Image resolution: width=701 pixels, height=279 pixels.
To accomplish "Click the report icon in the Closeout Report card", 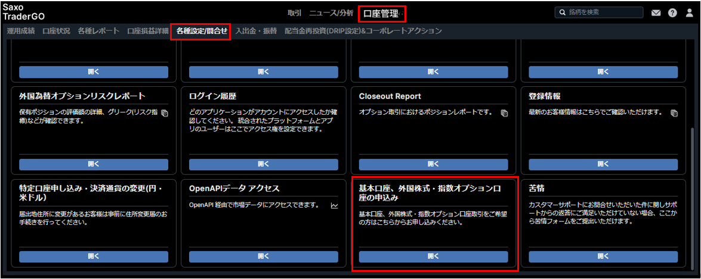I will tap(504, 113).
